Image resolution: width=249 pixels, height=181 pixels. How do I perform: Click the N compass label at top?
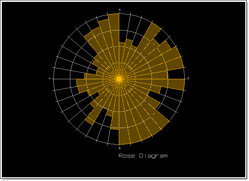[119, 9]
